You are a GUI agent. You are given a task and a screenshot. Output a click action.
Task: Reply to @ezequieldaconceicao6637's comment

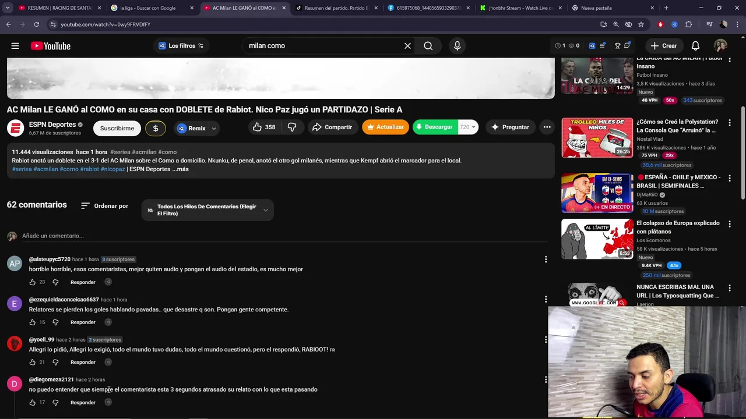(x=83, y=322)
